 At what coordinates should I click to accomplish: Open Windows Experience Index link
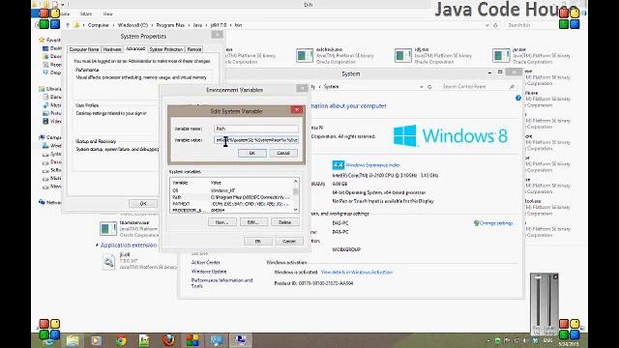(x=373, y=165)
